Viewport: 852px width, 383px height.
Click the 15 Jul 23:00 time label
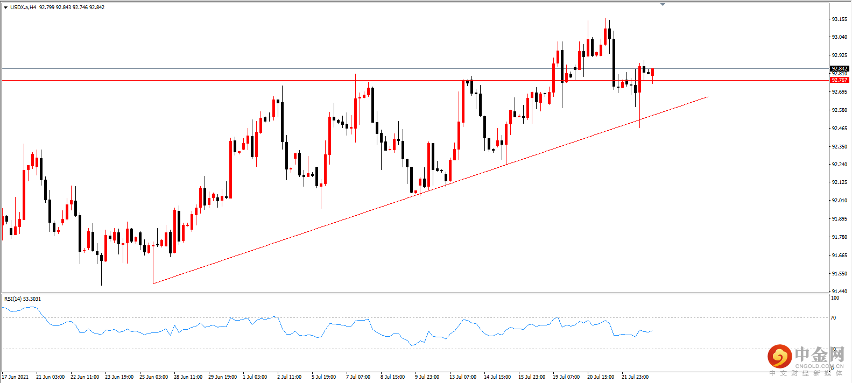pyautogui.click(x=532, y=377)
